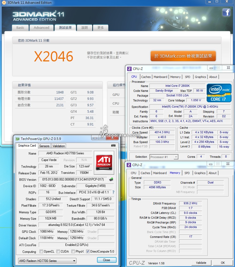
Task: Open SPD tab in upper CPU-Z window
Action: (x=188, y=77)
